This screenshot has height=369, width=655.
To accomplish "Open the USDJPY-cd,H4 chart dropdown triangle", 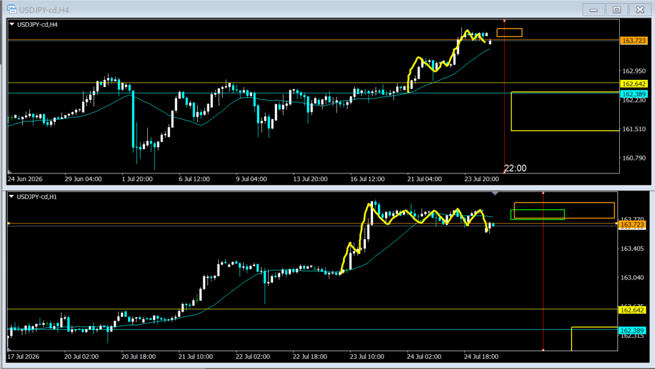I will (12, 24).
